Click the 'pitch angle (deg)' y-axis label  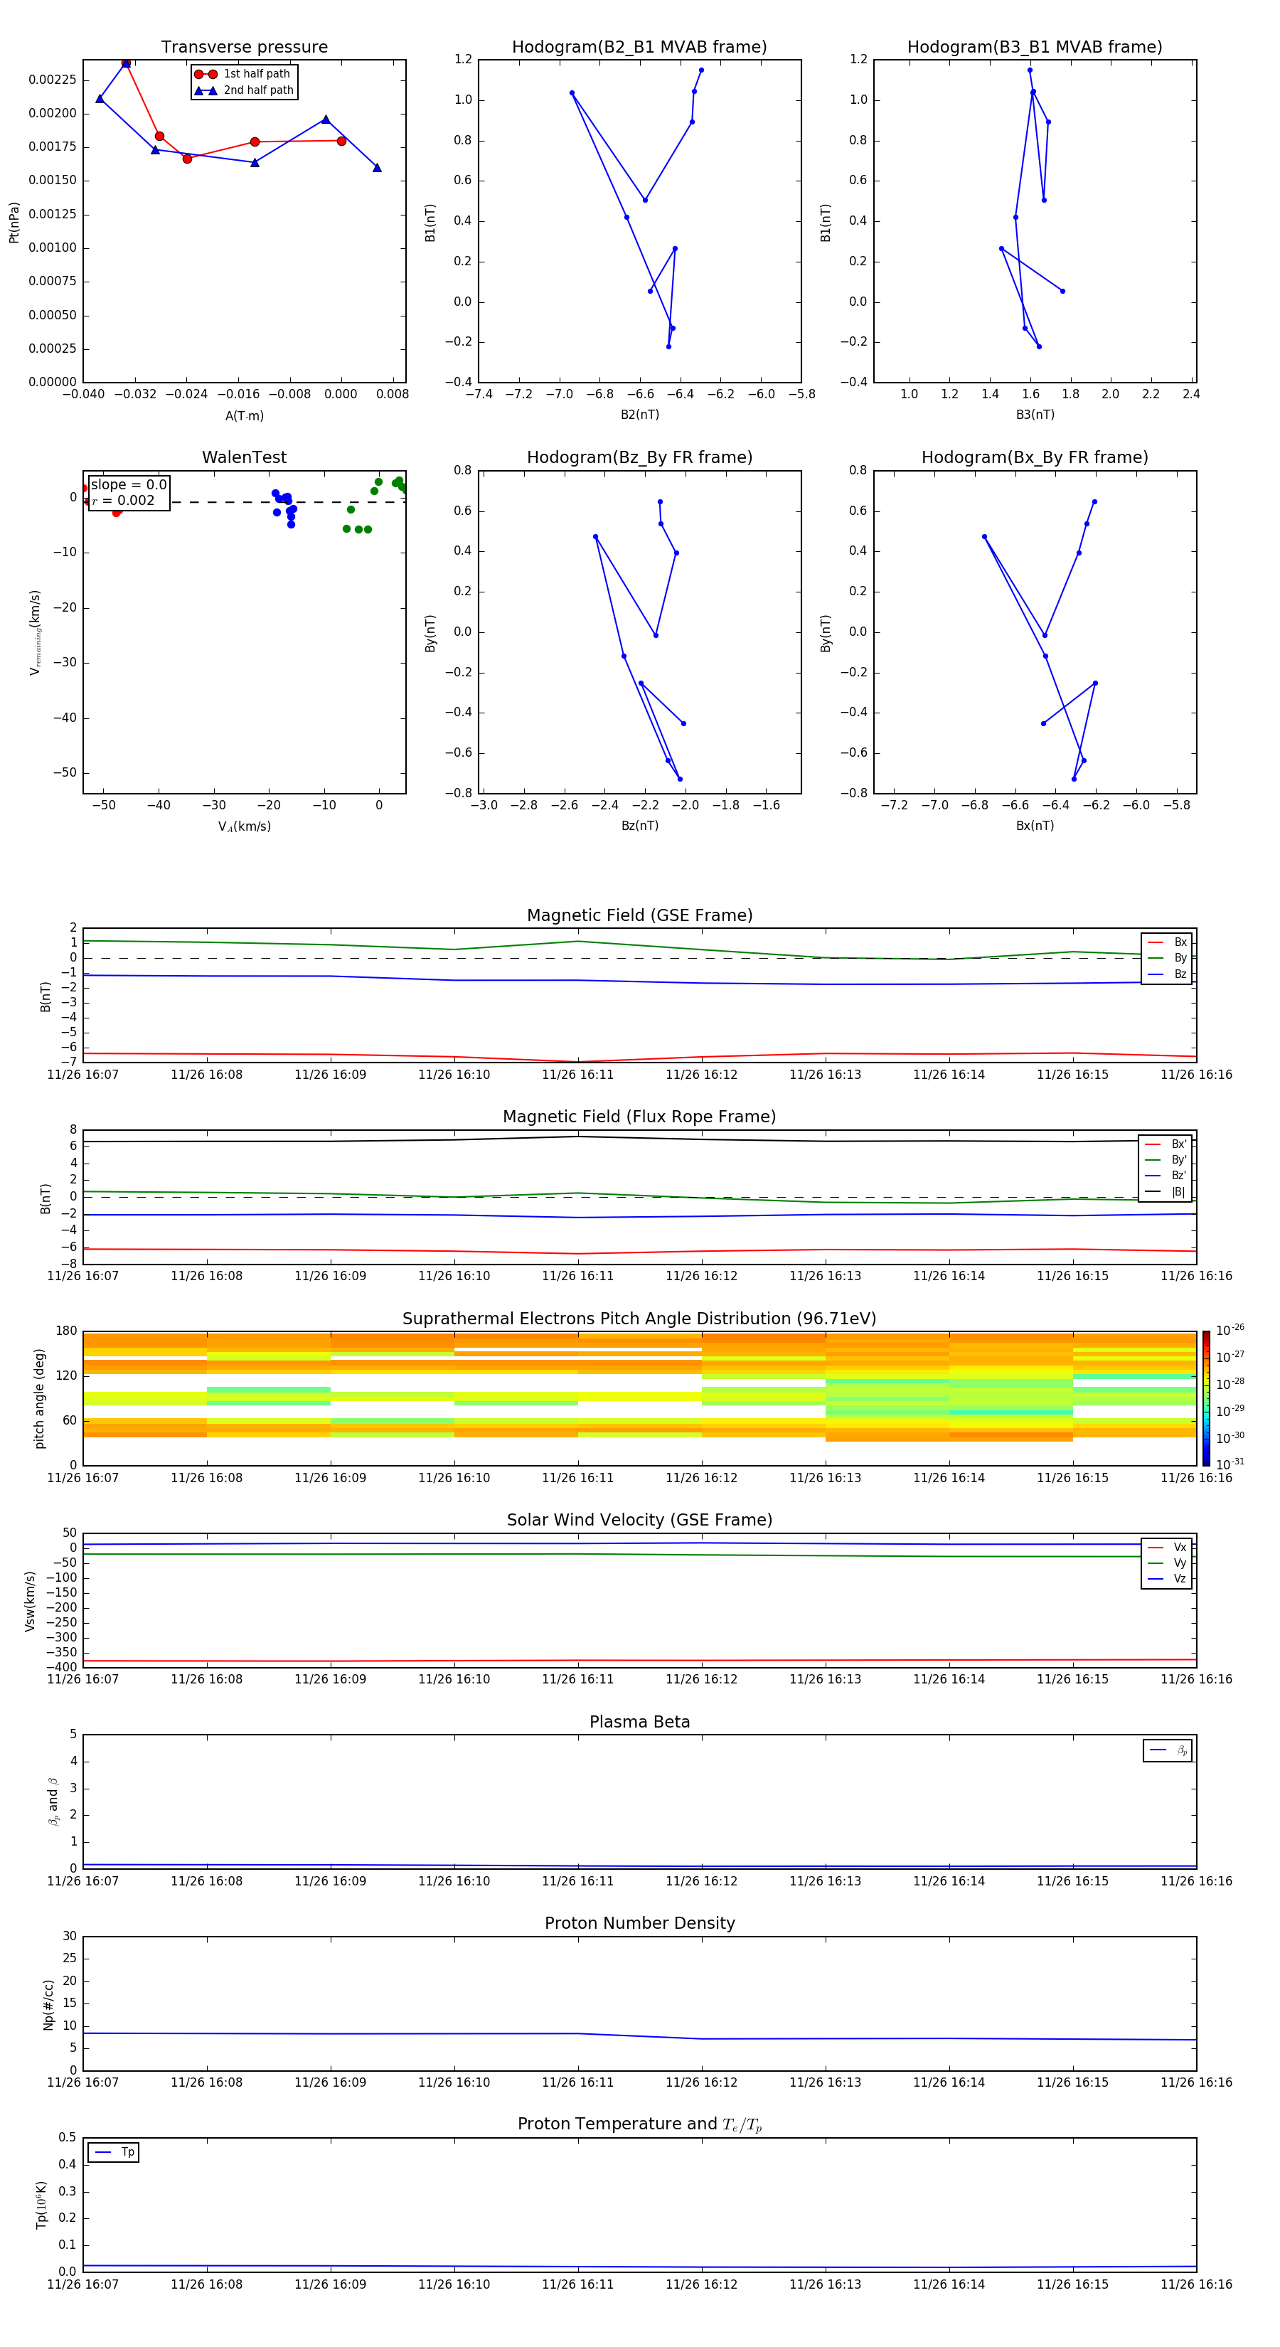tap(39, 1398)
